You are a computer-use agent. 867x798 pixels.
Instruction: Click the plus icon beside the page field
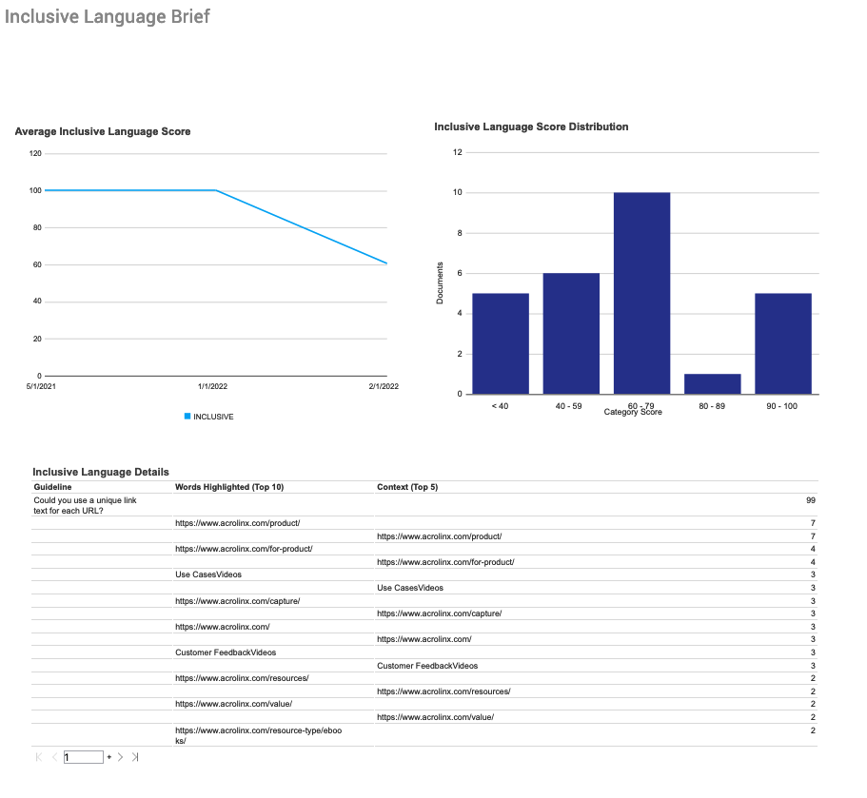[x=108, y=757]
